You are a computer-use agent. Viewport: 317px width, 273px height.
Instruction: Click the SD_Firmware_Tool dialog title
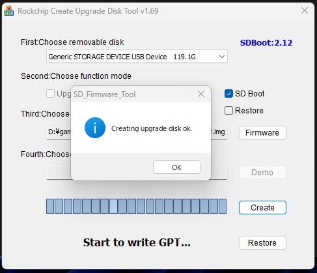point(104,94)
